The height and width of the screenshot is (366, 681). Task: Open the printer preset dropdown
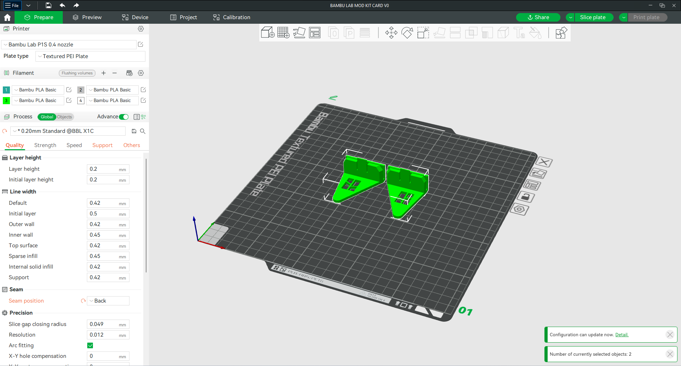point(69,45)
